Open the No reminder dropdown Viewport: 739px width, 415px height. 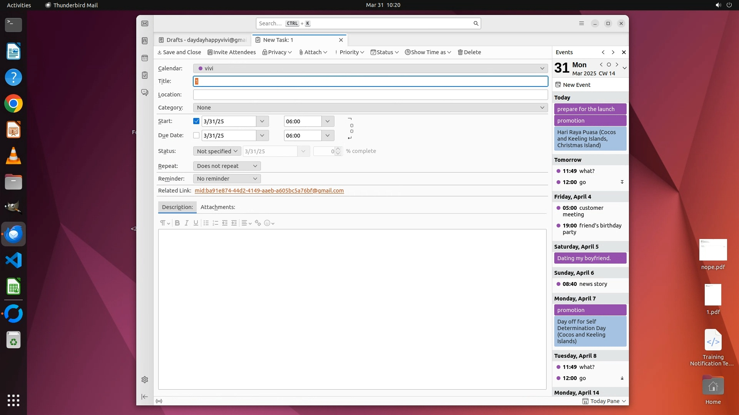[227, 179]
